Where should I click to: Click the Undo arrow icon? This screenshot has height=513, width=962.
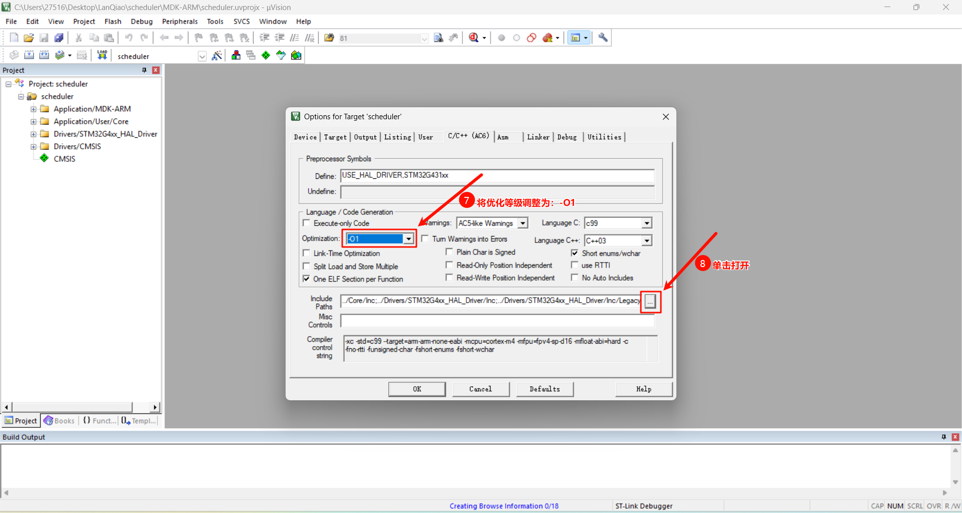coord(129,38)
